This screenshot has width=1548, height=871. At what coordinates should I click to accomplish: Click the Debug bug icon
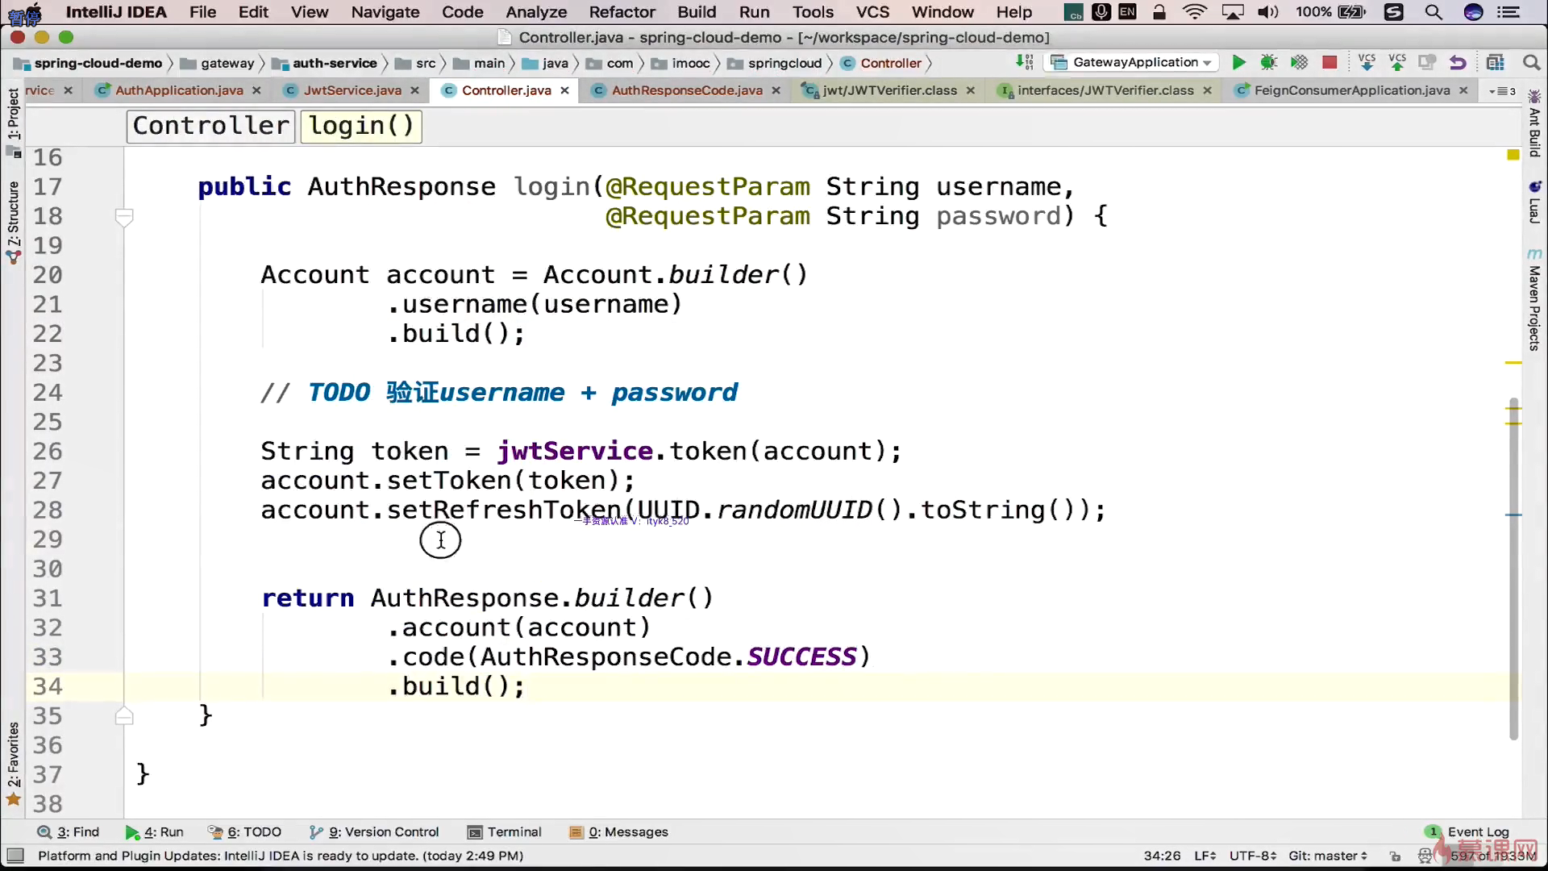1268,63
